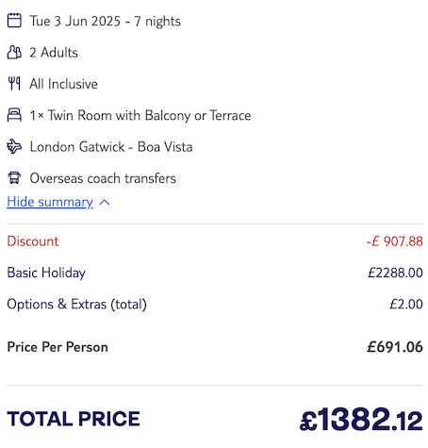
Task: Select the Tue 3 Jun 2025 date text
Action: pos(75,21)
